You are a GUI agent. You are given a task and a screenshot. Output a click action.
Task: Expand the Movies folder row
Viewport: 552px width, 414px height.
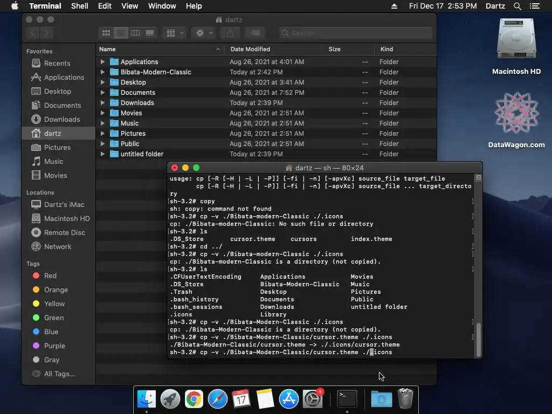coord(102,113)
